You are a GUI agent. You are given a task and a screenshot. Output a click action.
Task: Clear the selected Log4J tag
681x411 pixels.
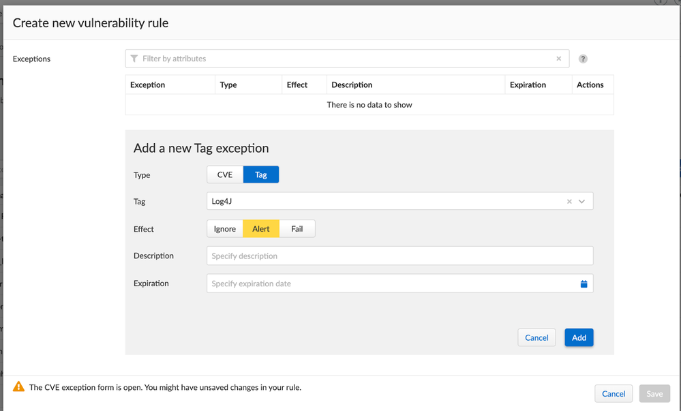coord(569,202)
